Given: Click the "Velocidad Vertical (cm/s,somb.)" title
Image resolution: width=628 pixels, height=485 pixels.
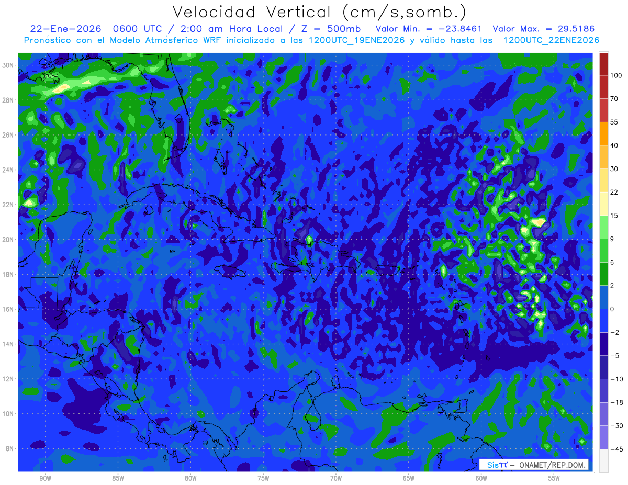Looking at the screenshot, I should [319, 12].
